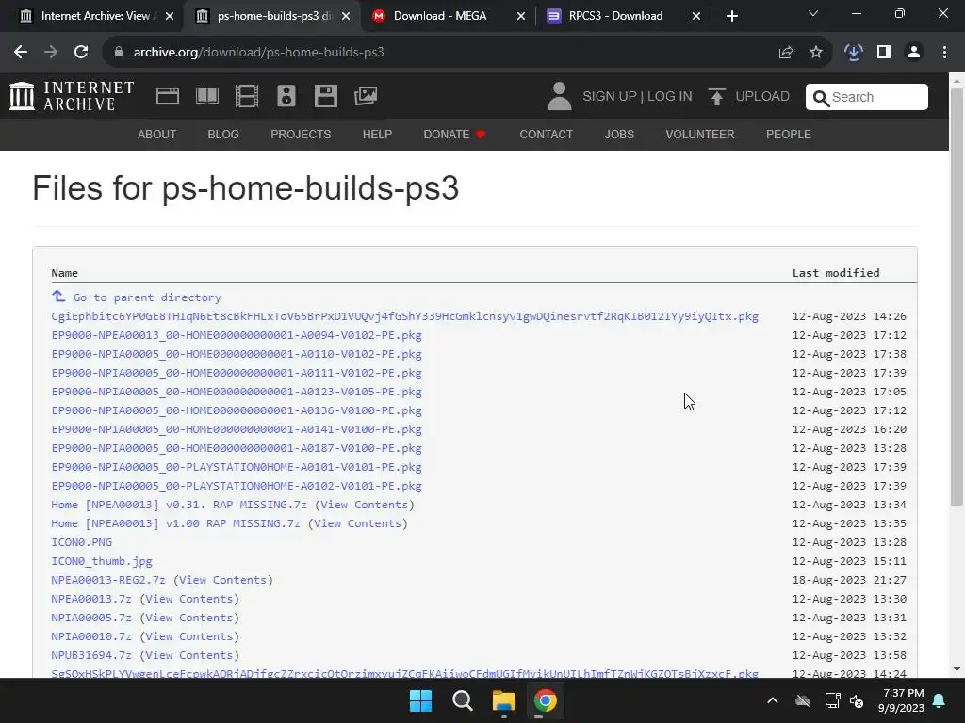Switch to Internet Archive: View tab
Image resolution: width=965 pixels, height=723 pixels.
click(95, 16)
